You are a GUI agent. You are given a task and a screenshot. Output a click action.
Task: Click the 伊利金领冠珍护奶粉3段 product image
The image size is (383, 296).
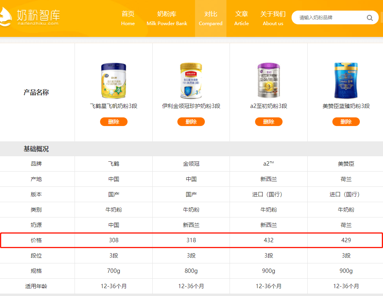191,80
